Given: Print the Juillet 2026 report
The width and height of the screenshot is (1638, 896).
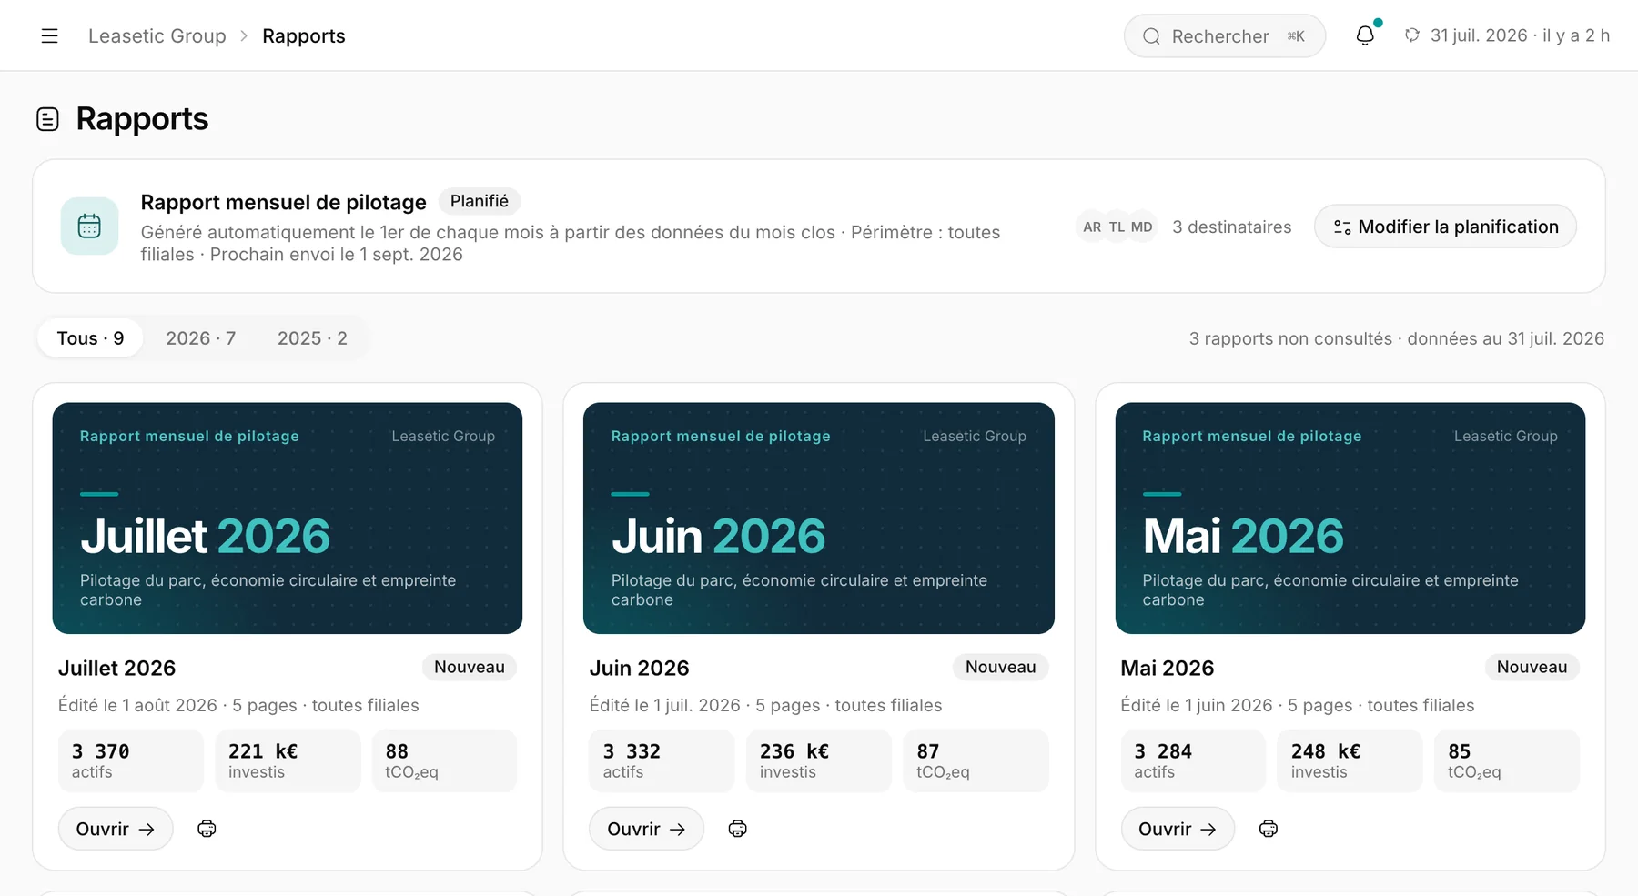Looking at the screenshot, I should click(207, 829).
